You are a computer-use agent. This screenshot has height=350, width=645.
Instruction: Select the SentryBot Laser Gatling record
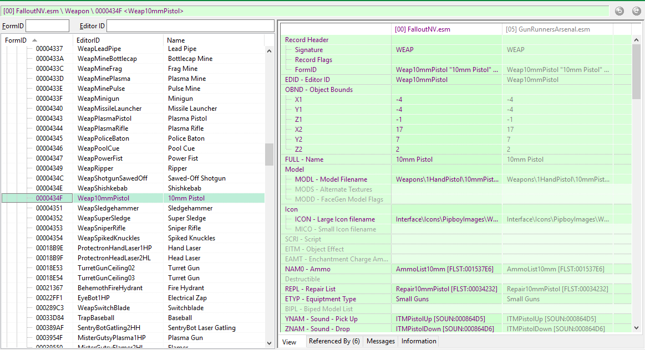[x=133, y=328]
